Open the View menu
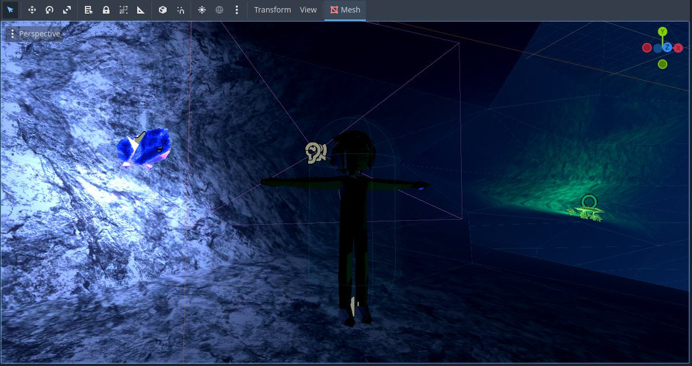The width and height of the screenshot is (692, 366). (308, 10)
